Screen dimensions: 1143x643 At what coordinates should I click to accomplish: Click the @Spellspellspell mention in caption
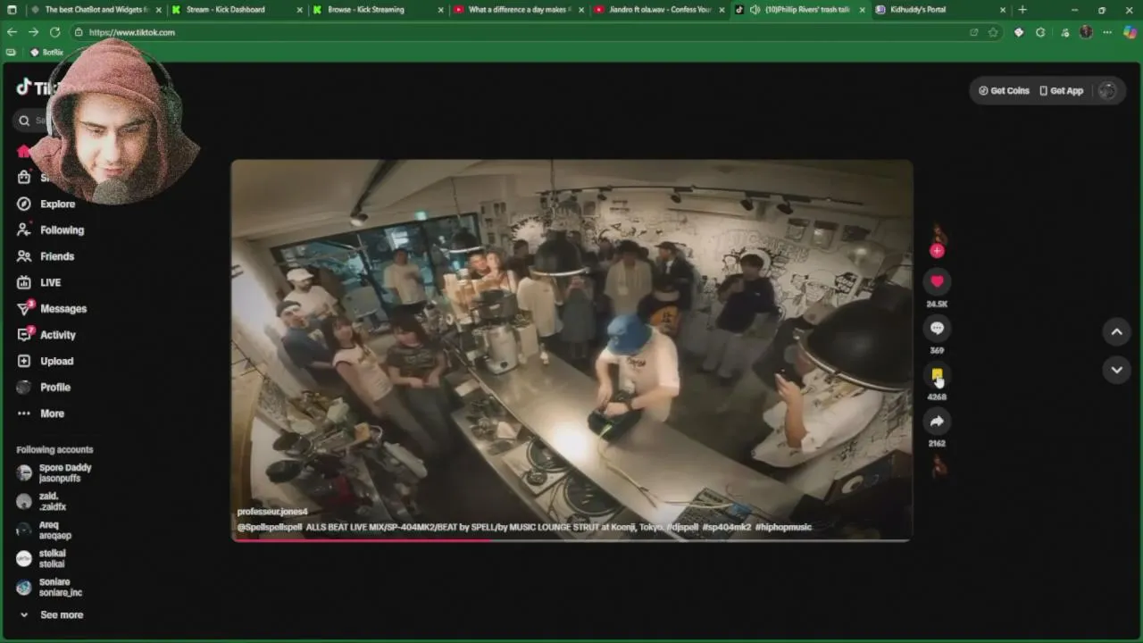point(270,527)
